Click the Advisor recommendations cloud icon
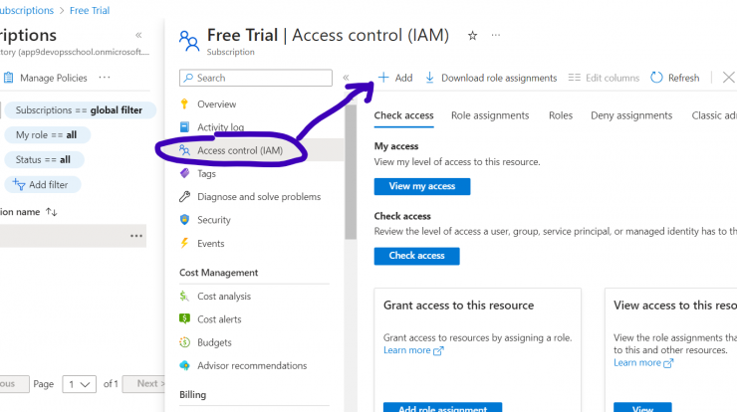Screen dimensions: 737x412 [184, 365]
